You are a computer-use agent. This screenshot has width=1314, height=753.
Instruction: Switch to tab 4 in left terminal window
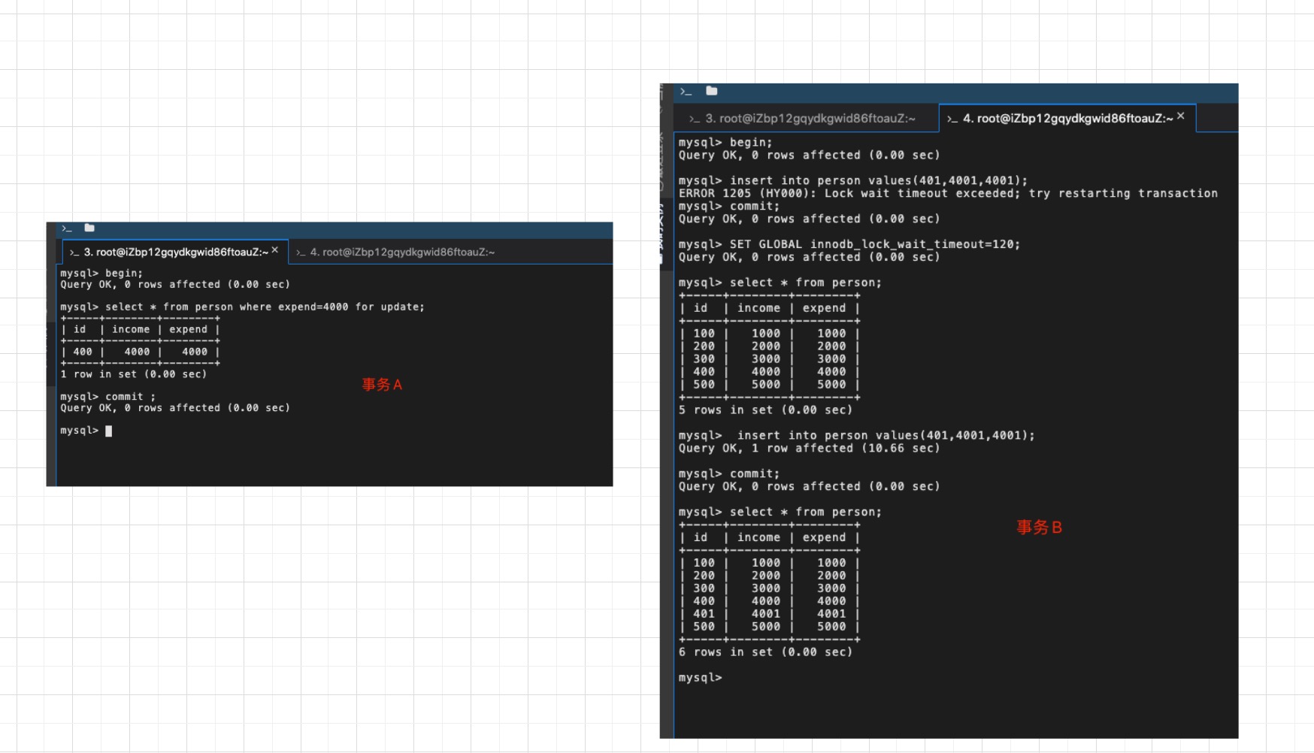[x=395, y=252]
